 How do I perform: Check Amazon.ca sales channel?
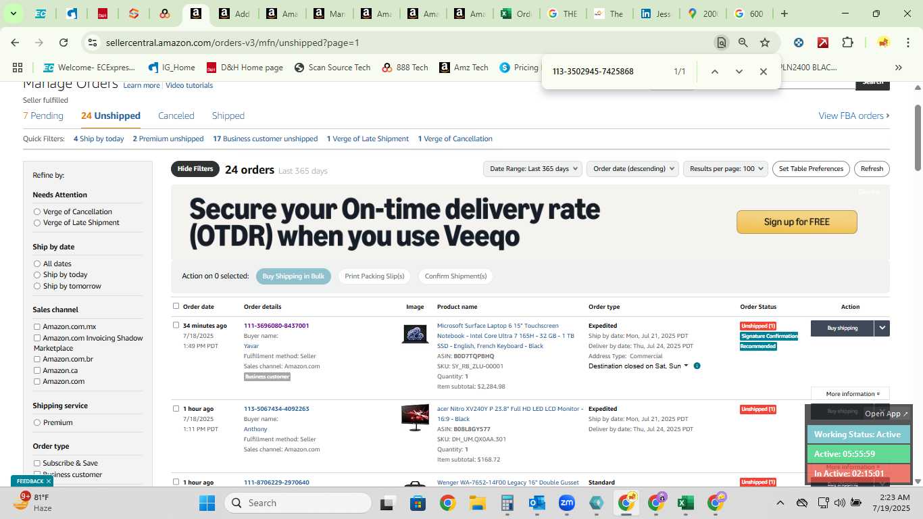point(37,370)
